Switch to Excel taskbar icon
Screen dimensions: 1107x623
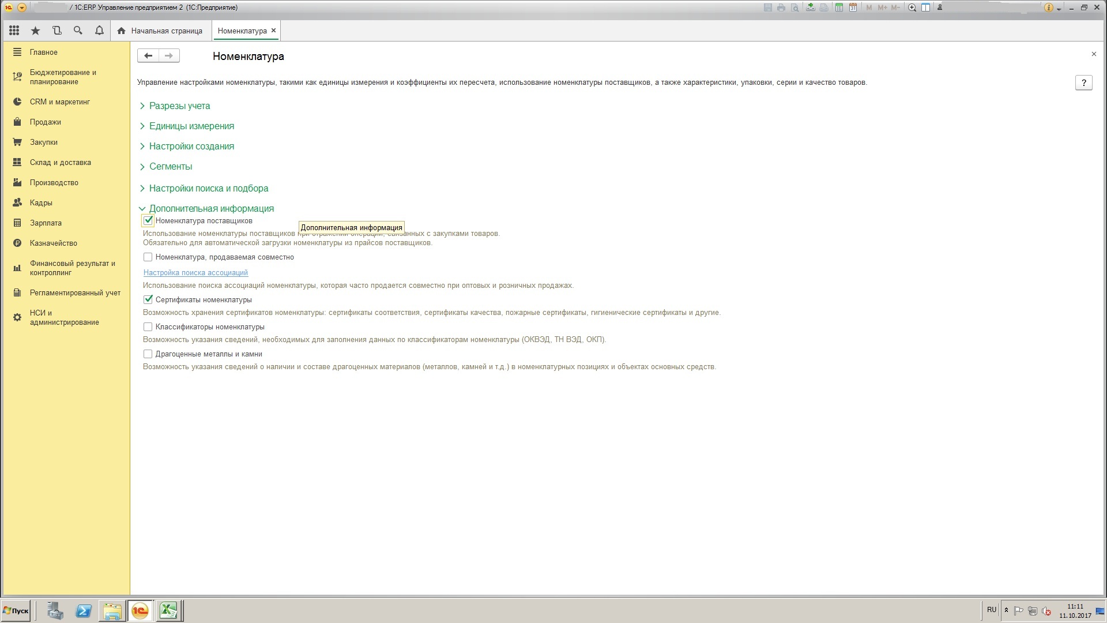[168, 610]
